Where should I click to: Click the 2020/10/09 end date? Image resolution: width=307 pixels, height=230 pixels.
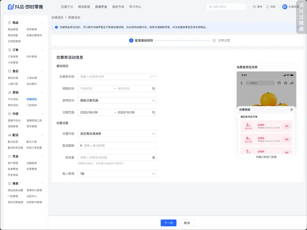tap(126, 112)
